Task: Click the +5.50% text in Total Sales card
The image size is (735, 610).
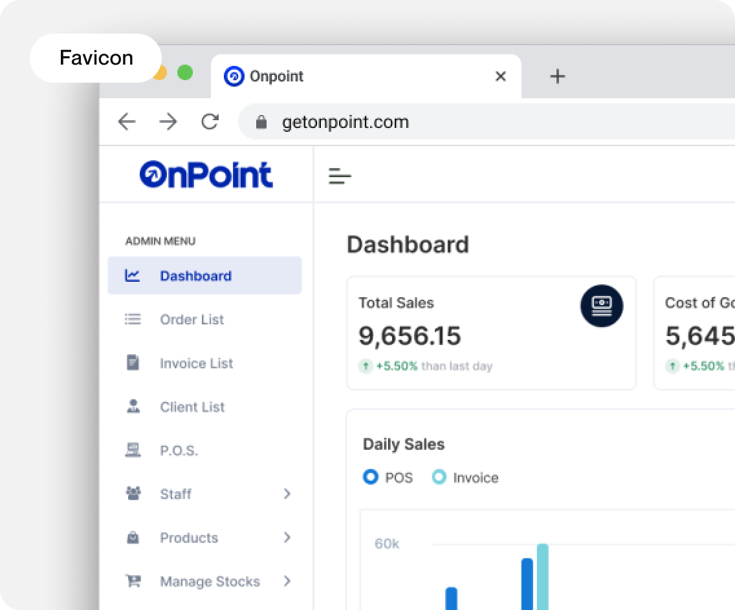Action: pyautogui.click(x=397, y=366)
